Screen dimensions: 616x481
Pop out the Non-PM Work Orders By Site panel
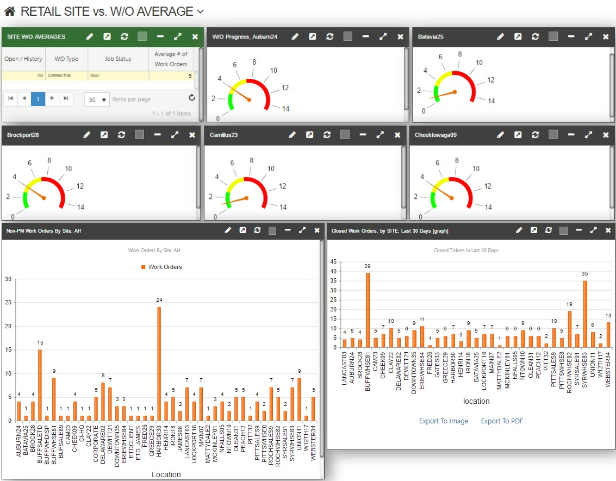pos(243,230)
